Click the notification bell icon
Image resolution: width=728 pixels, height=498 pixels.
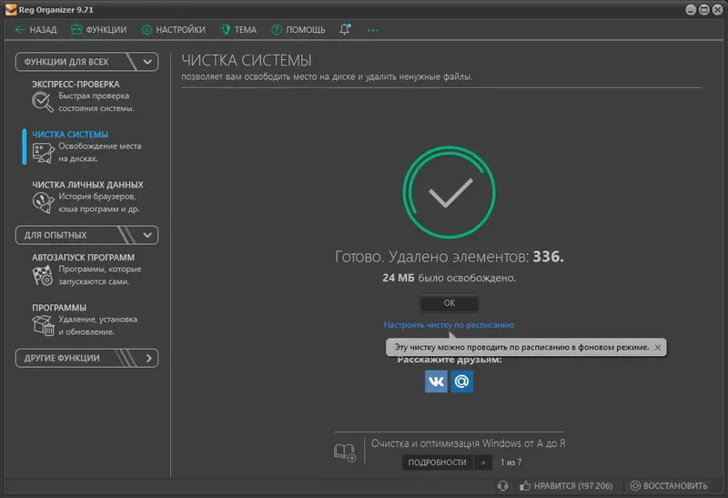(x=345, y=30)
